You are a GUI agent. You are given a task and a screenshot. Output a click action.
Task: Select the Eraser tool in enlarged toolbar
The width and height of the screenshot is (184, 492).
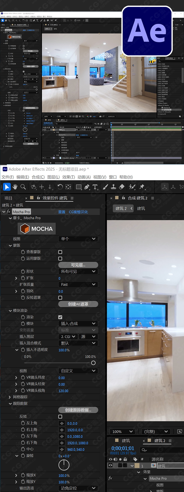click(x=122, y=187)
